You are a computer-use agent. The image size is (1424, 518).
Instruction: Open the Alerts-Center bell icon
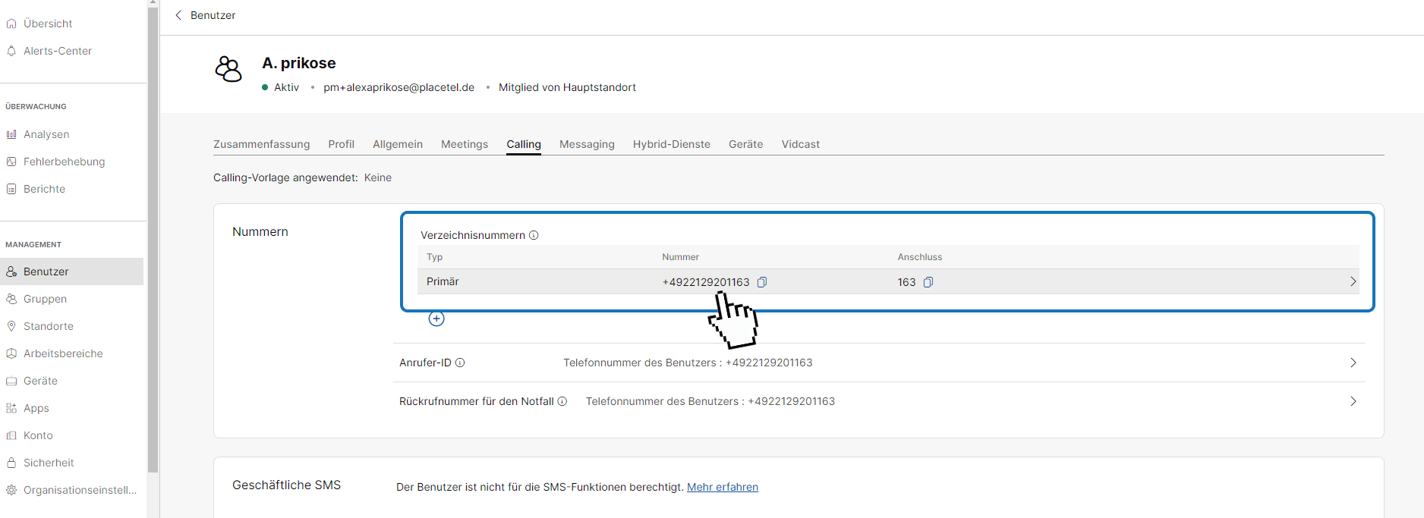tap(11, 51)
